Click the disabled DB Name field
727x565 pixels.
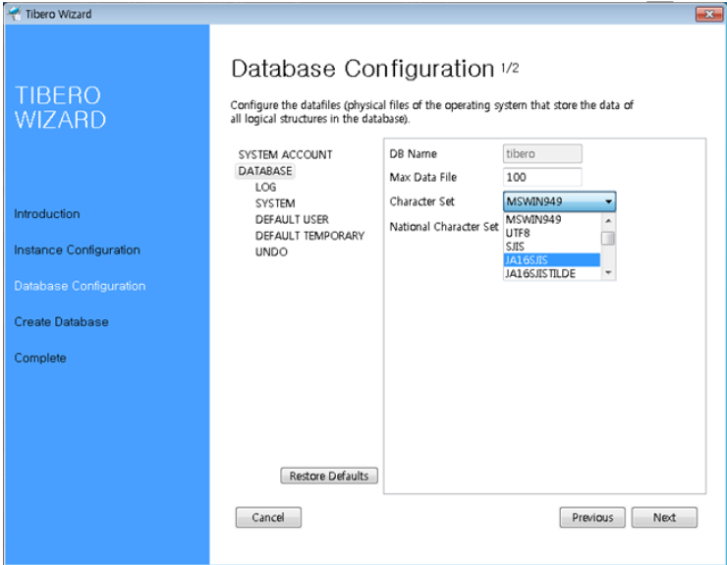(x=542, y=153)
